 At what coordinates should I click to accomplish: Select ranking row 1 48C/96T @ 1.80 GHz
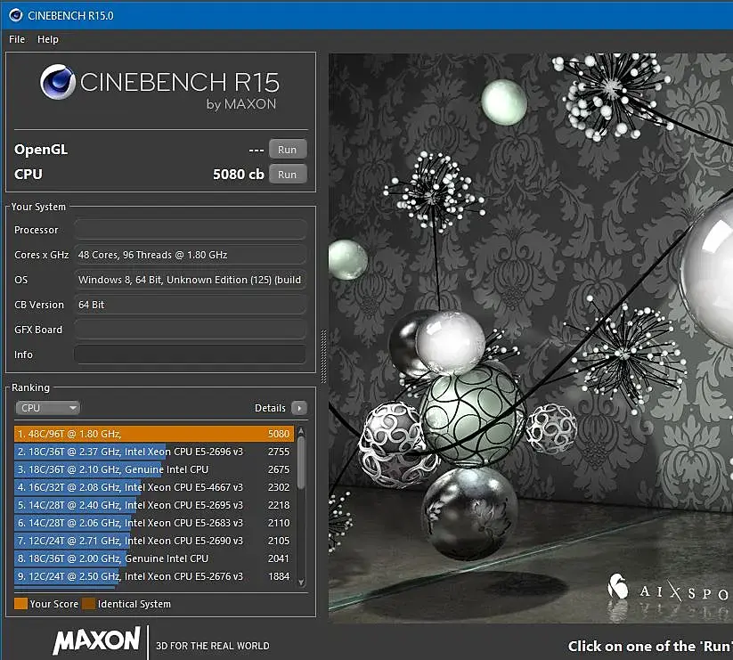pyautogui.click(x=154, y=434)
